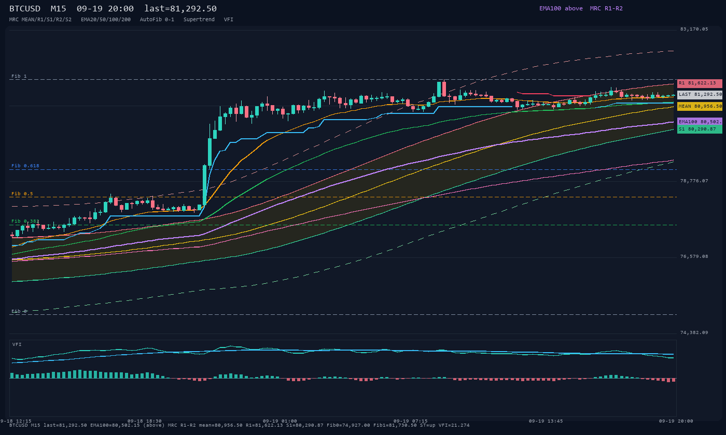Click the red R1 81,622.13 price tag
Viewport: 726px width, 435px height.
(x=700, y=83)
